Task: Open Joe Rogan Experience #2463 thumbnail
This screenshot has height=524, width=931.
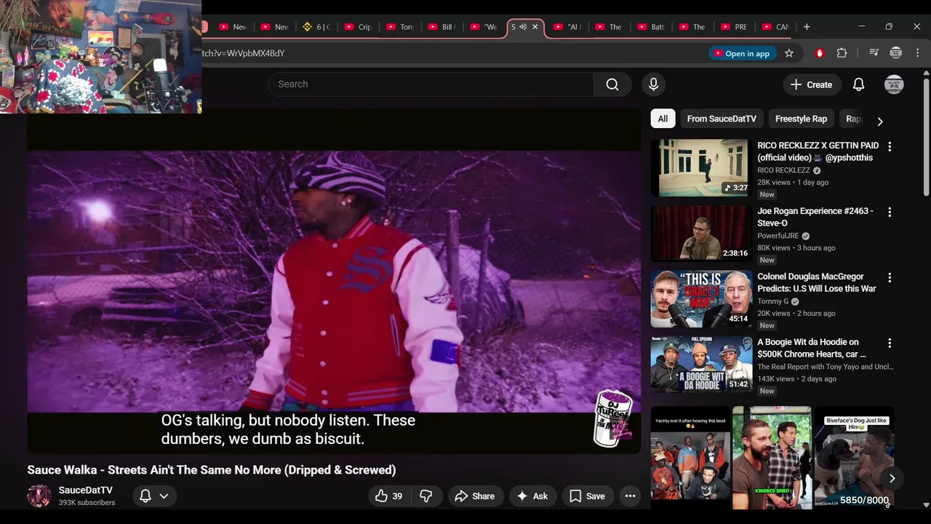Action: click(x=701, y=233)
